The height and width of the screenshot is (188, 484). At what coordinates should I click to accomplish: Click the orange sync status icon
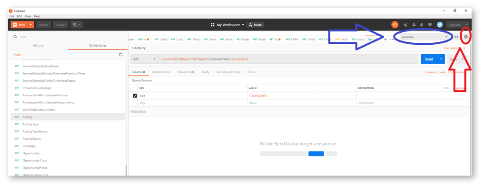click(x=395, y=25)
